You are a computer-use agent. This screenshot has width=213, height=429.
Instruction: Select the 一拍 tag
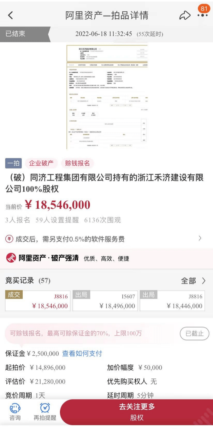pyautogui.click(x=13, y=163)
